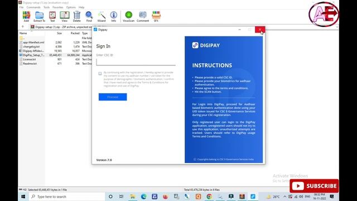
Task: Click the Extract To toolbar icon
Action: [40, 17]
